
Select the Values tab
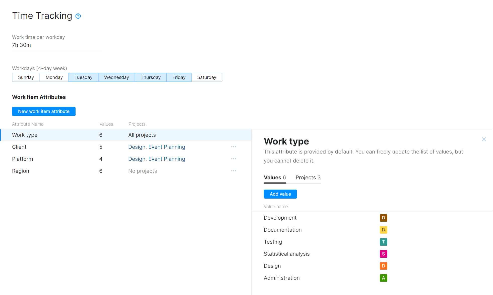pos(272,177)
